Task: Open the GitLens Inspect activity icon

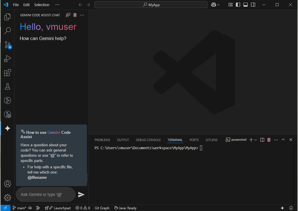Action: coord(8,114)
